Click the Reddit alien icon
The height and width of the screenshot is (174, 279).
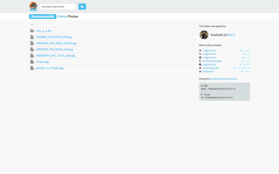200,58
